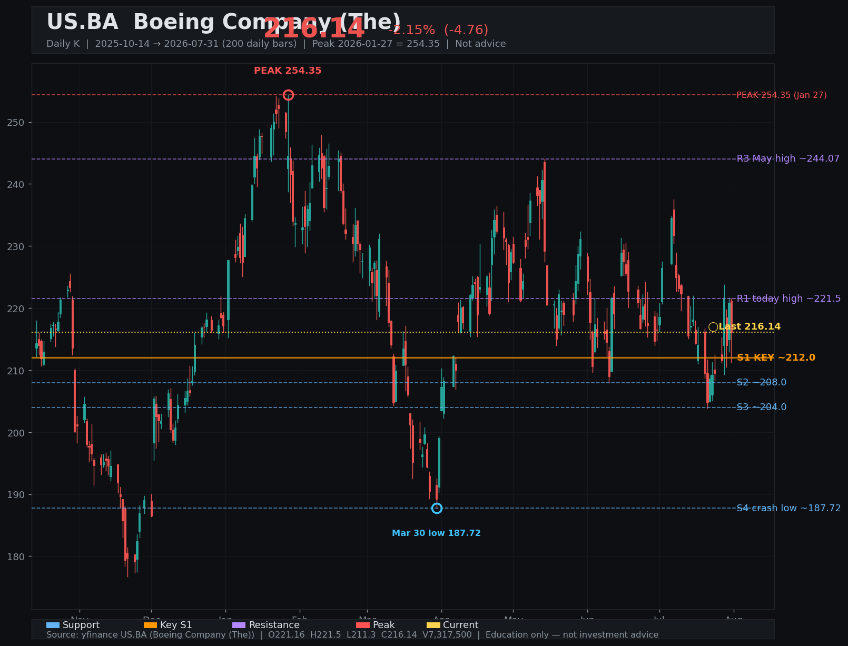Click the 'Source: yfinance US.BA' footer line
This screenshot has width=848, height=646.
pyautogui.click(x=352, y=635)
